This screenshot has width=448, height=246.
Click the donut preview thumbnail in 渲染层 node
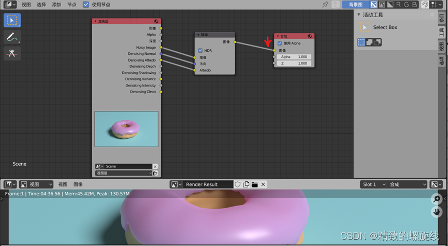pos(126,129)
